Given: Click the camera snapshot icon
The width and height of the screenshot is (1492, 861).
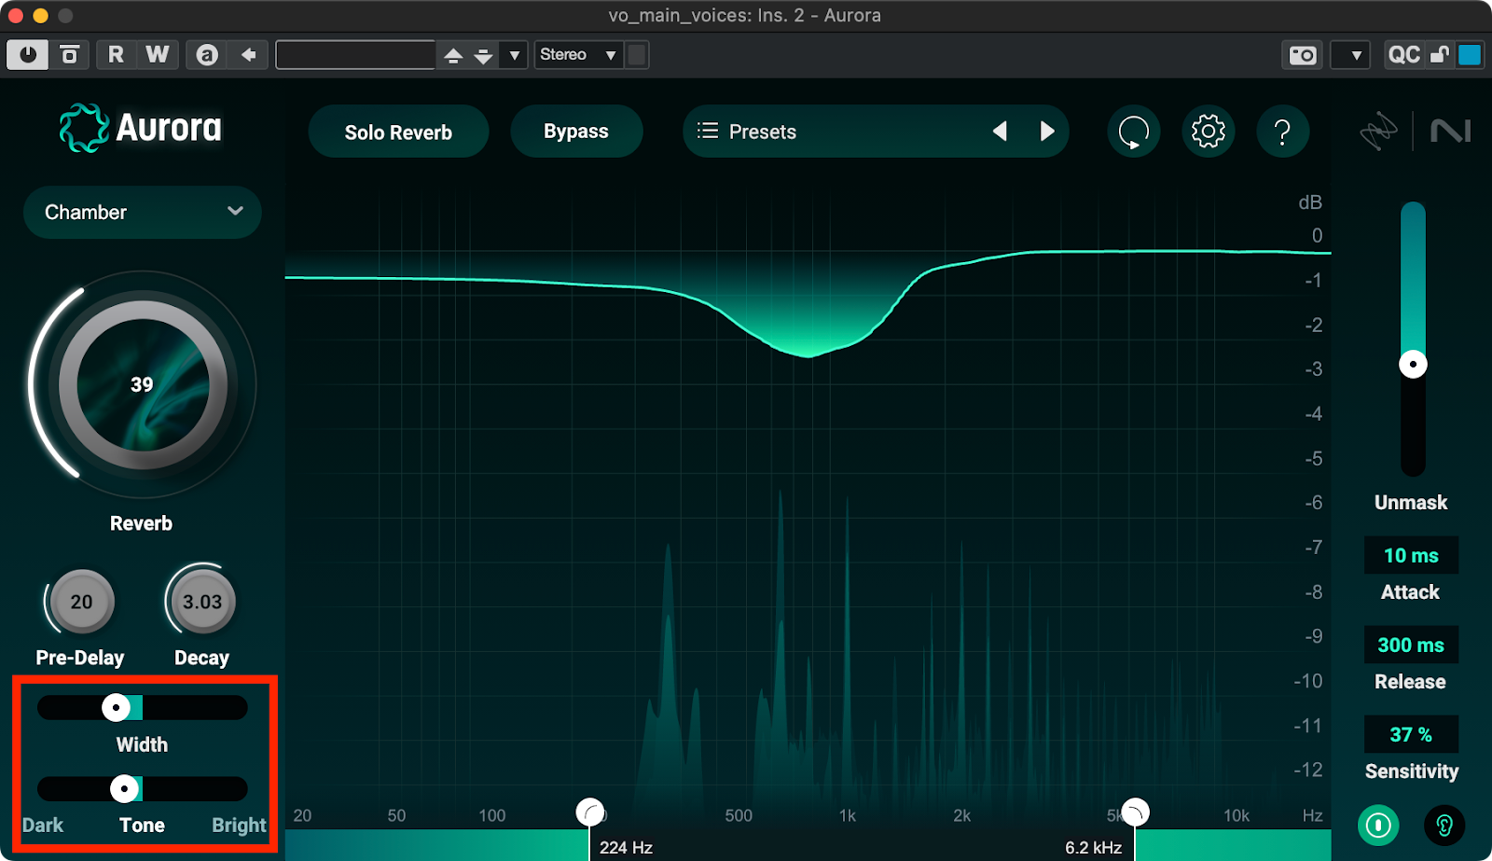Looking at the screenshot, I should tap(1303, 55).
